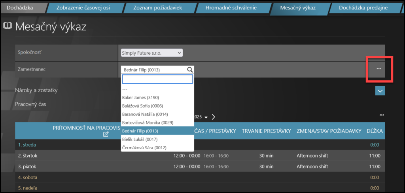Click the three-dots menu in Zamestnanec row
The image size is (405, 193).
[379, 69]
